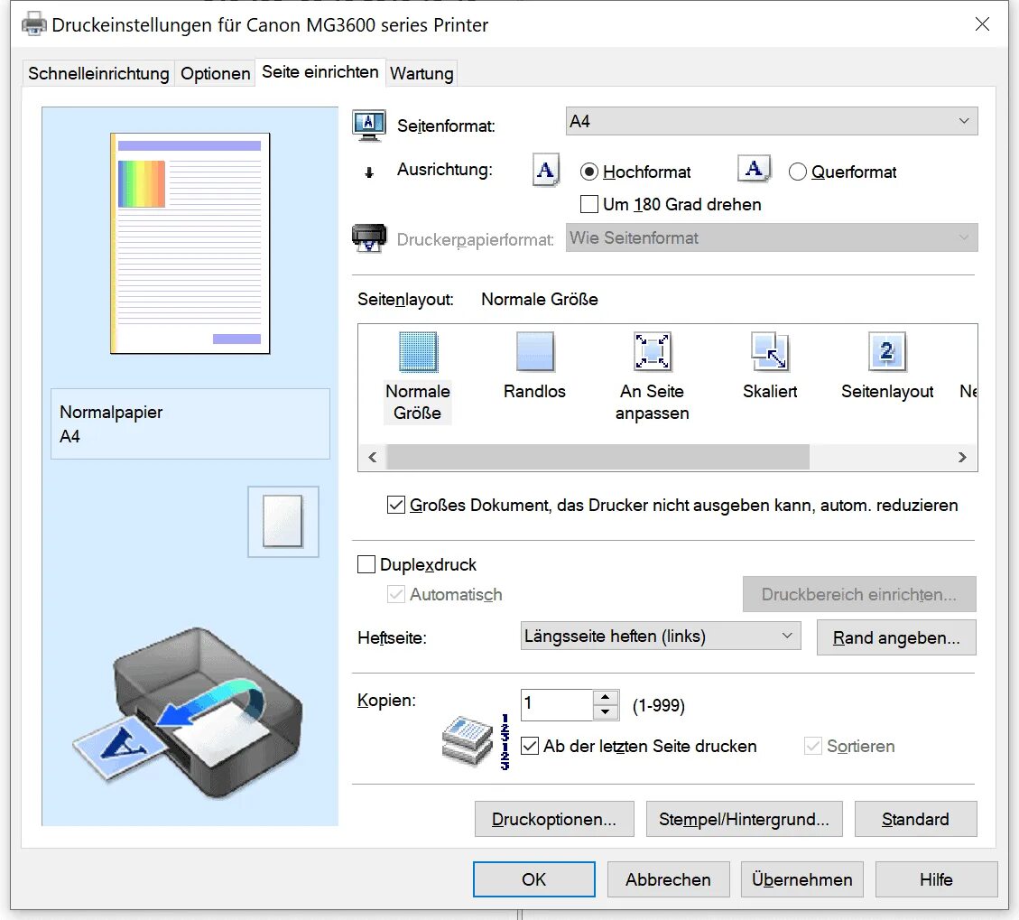Switch to the Wartung tab
This screenshot has width=1019, height=920.
pos(421,73)
